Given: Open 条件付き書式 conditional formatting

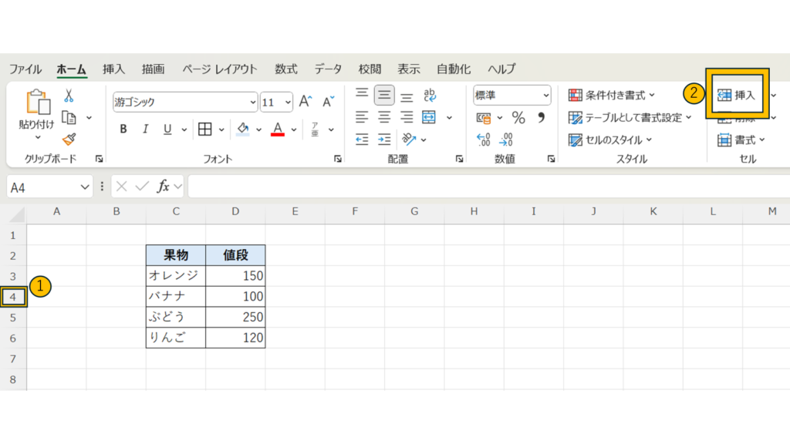Looking at the screenshot, I should 612,96.
